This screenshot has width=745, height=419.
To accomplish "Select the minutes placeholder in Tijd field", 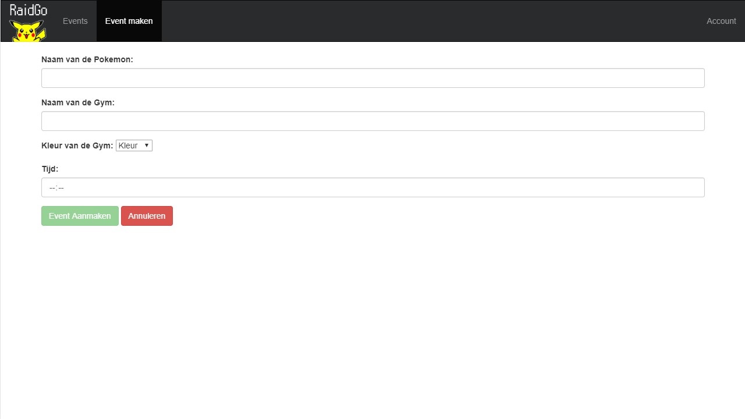I will tap(61, 188).
